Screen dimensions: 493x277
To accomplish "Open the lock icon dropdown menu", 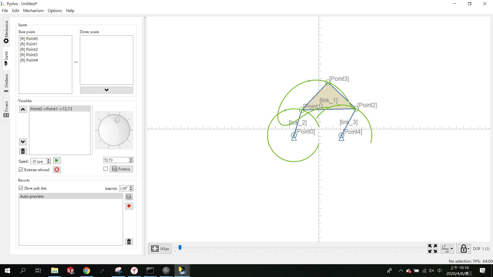I will click(468, 249).
